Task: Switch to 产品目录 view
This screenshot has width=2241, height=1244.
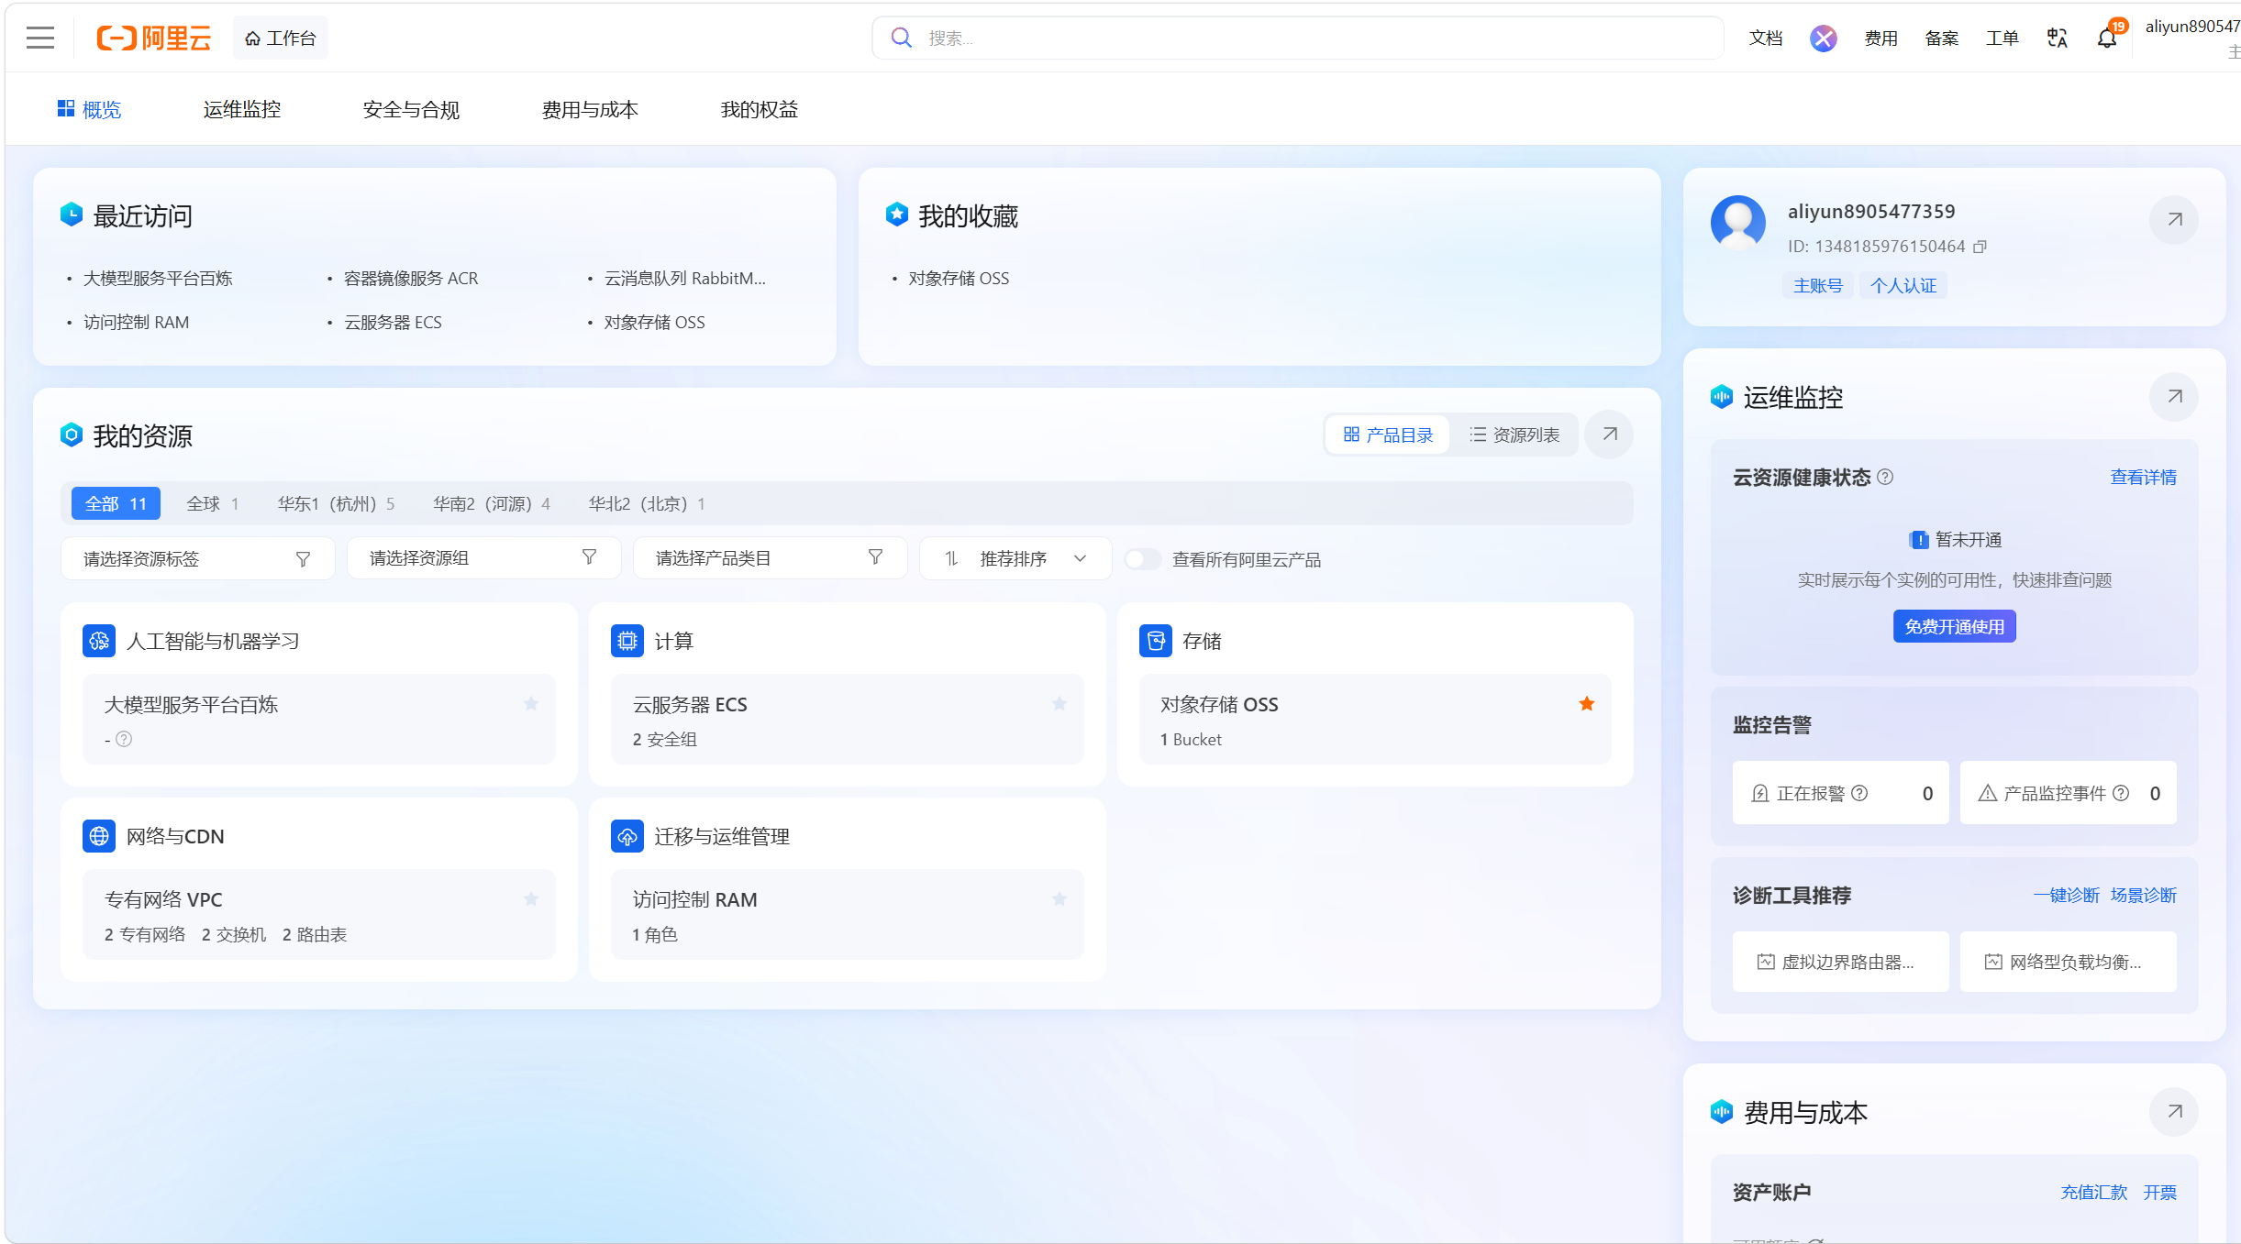Action: pyautogui.click(x=1388, y=435)
